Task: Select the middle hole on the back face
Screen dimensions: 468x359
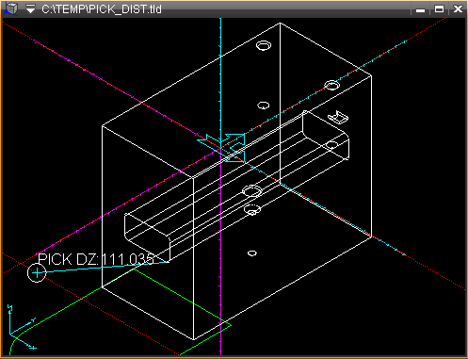Action: [x=263, y=106]
